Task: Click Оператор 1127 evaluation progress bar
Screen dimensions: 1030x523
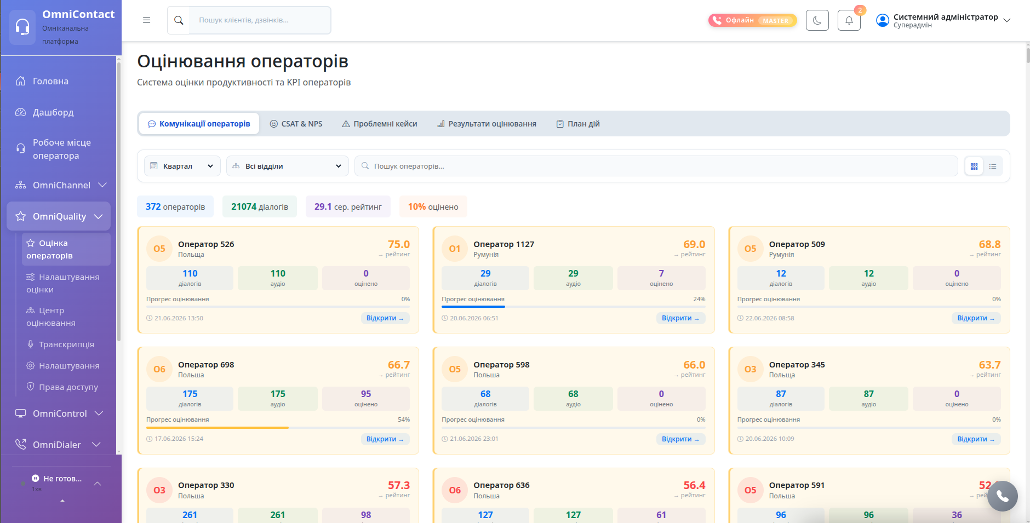Action: point(573,307)
